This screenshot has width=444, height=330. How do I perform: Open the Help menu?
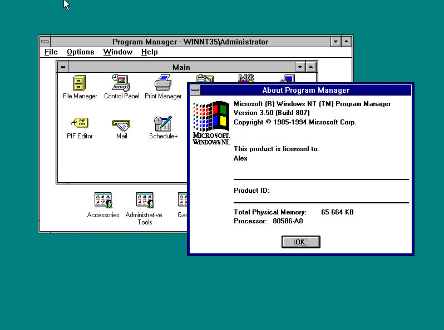coord(150,52)
